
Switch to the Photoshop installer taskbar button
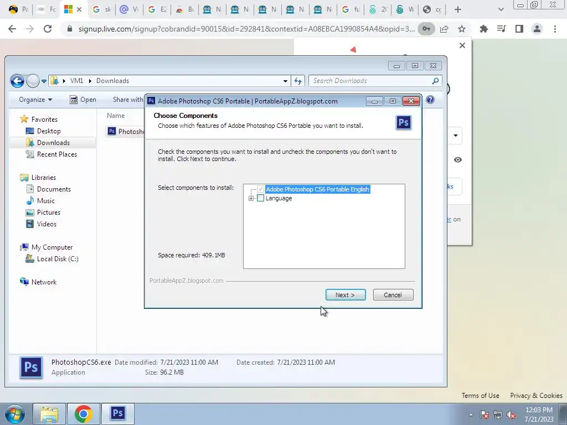point(117,414)
